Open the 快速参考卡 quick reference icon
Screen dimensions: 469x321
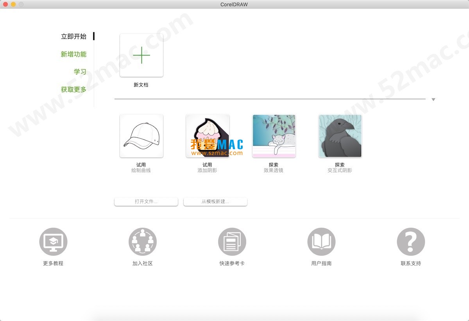tap(232, 242)
